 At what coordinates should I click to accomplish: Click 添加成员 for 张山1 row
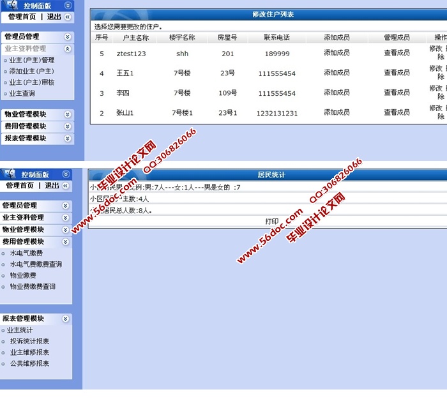point(337,112)
